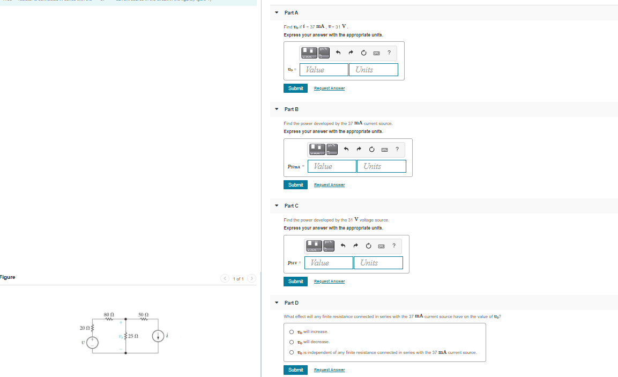Undo in Part B answer toolbar

tap(346, 149)
